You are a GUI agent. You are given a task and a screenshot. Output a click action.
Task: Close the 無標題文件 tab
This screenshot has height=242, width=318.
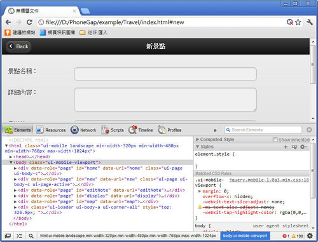(74, 11)
